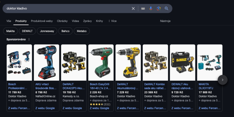Screen dimensions: 234x117
Task: Open the Produktové weby tab
Action: tap(42, 21)
